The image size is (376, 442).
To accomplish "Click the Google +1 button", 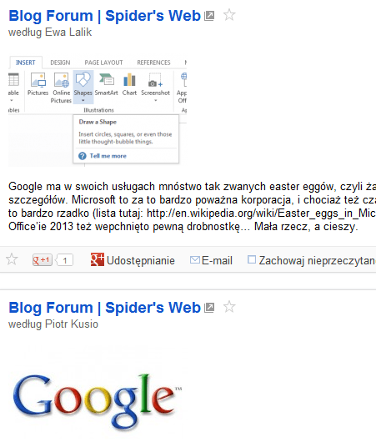I will tap(43, 260).
